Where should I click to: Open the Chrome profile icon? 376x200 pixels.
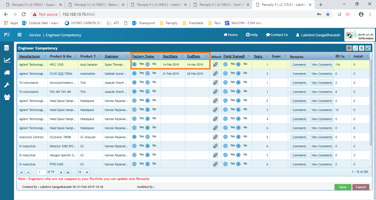(x=361, y=14)
